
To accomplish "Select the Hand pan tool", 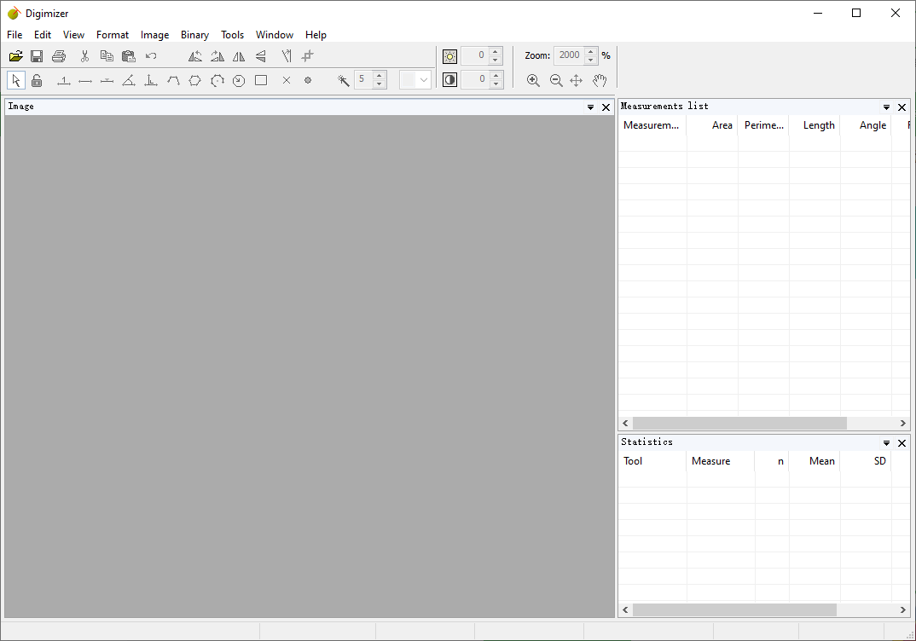I will [600, 81].
